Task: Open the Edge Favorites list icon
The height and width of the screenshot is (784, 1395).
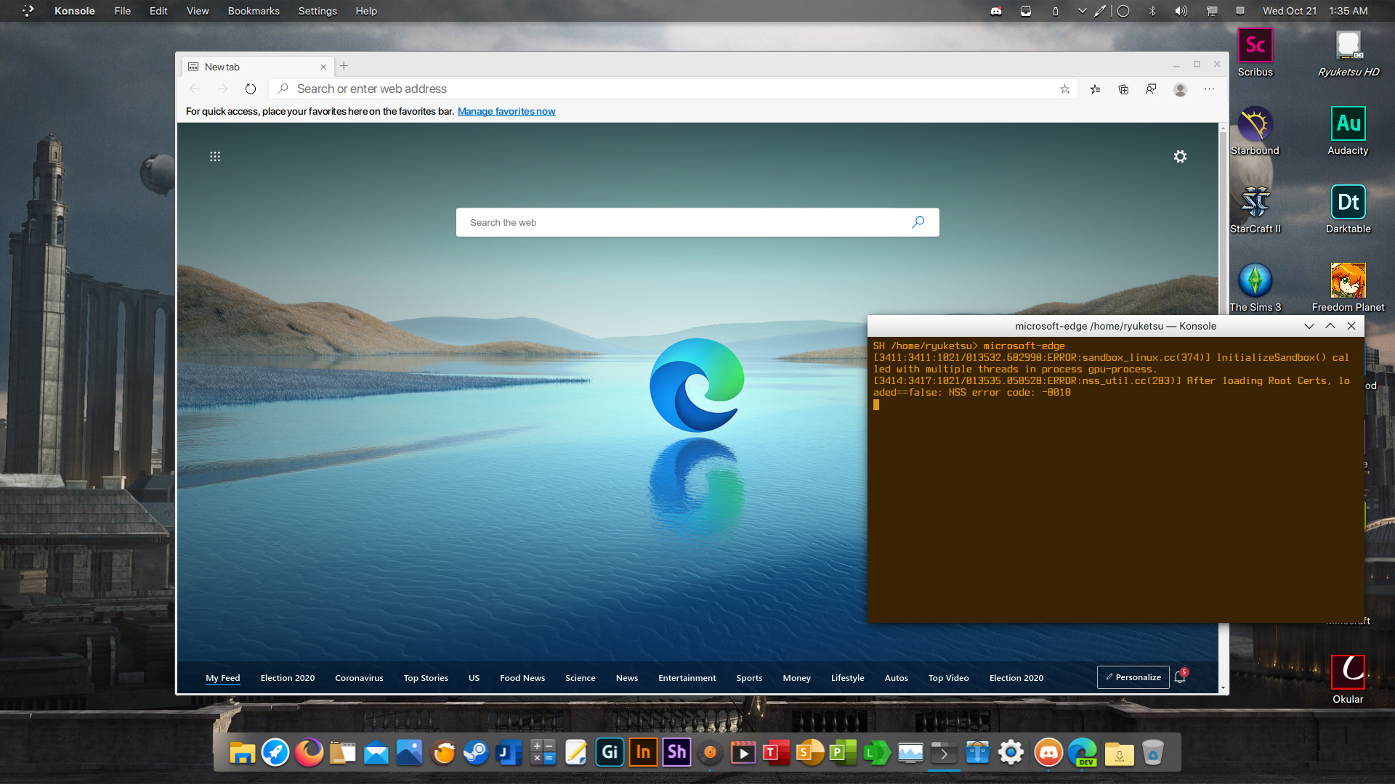Action: coord(1095,89)
